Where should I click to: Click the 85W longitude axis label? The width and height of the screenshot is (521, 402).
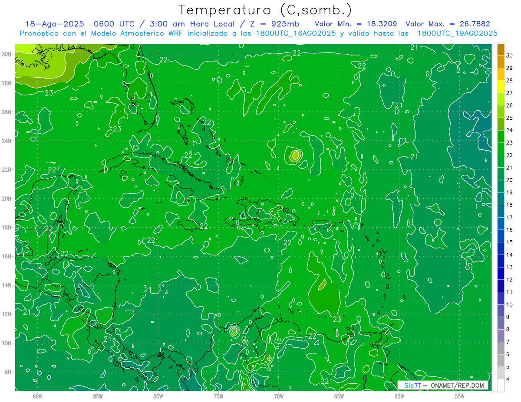click(98, 396)
